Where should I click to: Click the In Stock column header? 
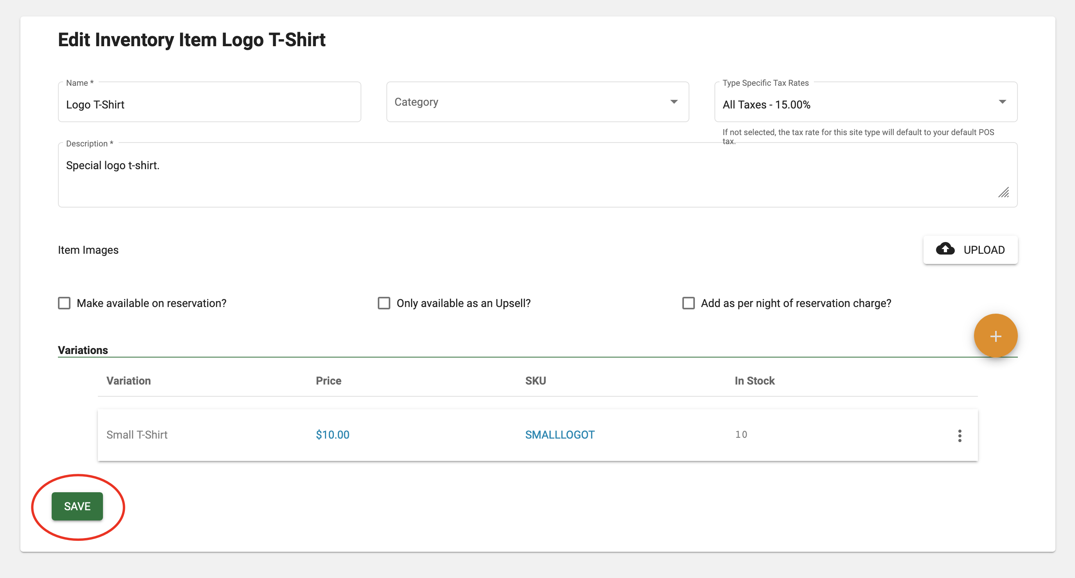tap(754, 381)
